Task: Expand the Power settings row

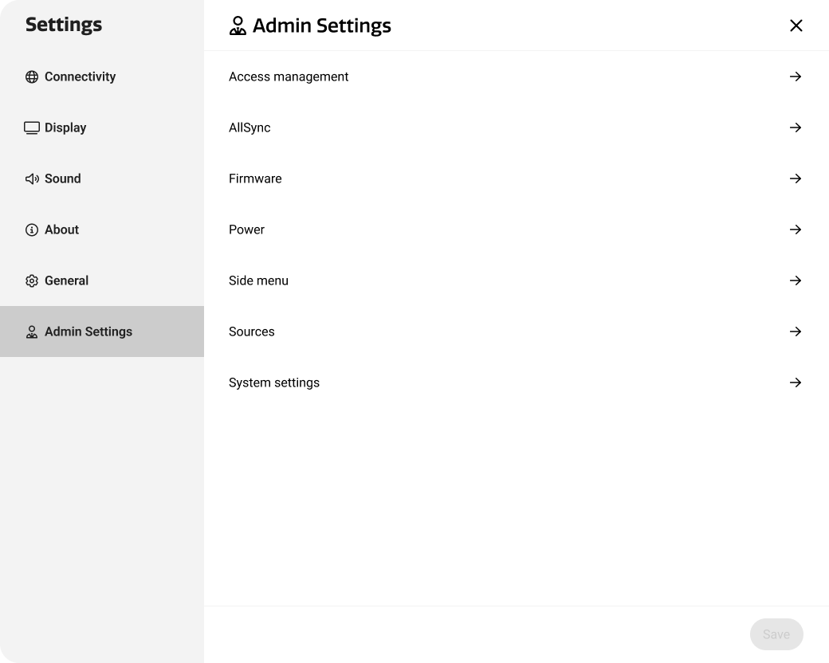Action: pyautogui.click(x=796, y=229)
